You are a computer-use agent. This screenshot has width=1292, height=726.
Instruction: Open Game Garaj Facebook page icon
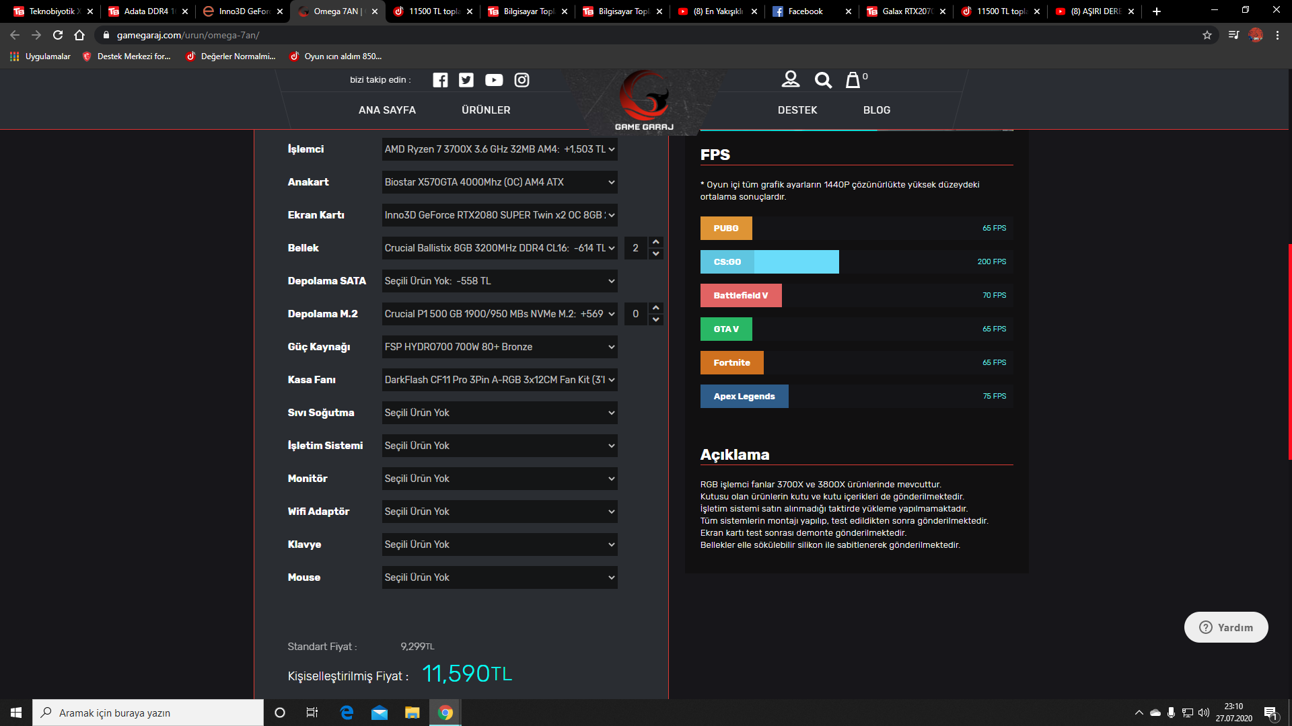(x=440, y=80)
